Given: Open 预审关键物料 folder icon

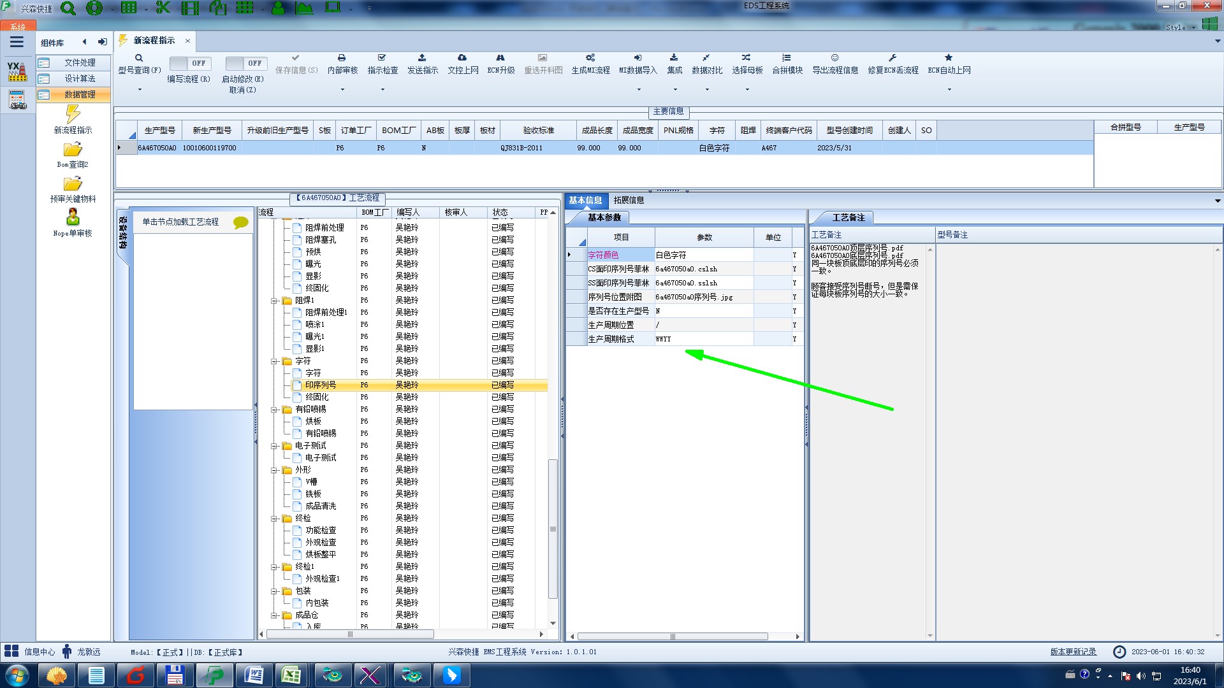Looking at the screenshot, I should coord(73,183).
